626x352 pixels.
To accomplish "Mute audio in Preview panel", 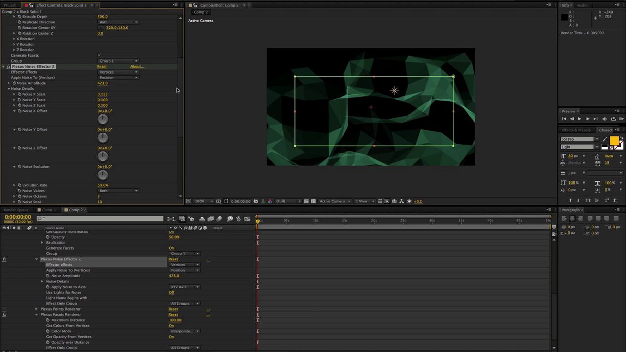I will [604, 119].
